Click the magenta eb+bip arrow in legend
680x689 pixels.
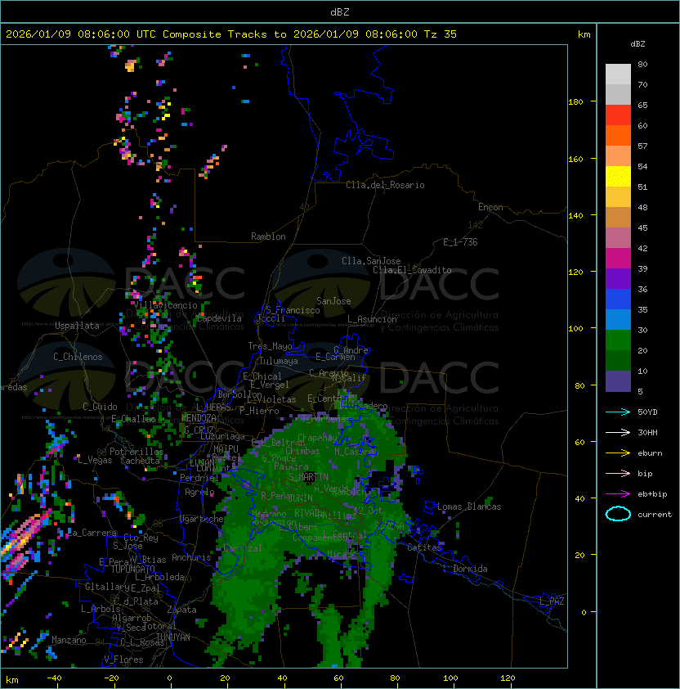[x=618, y=494]
